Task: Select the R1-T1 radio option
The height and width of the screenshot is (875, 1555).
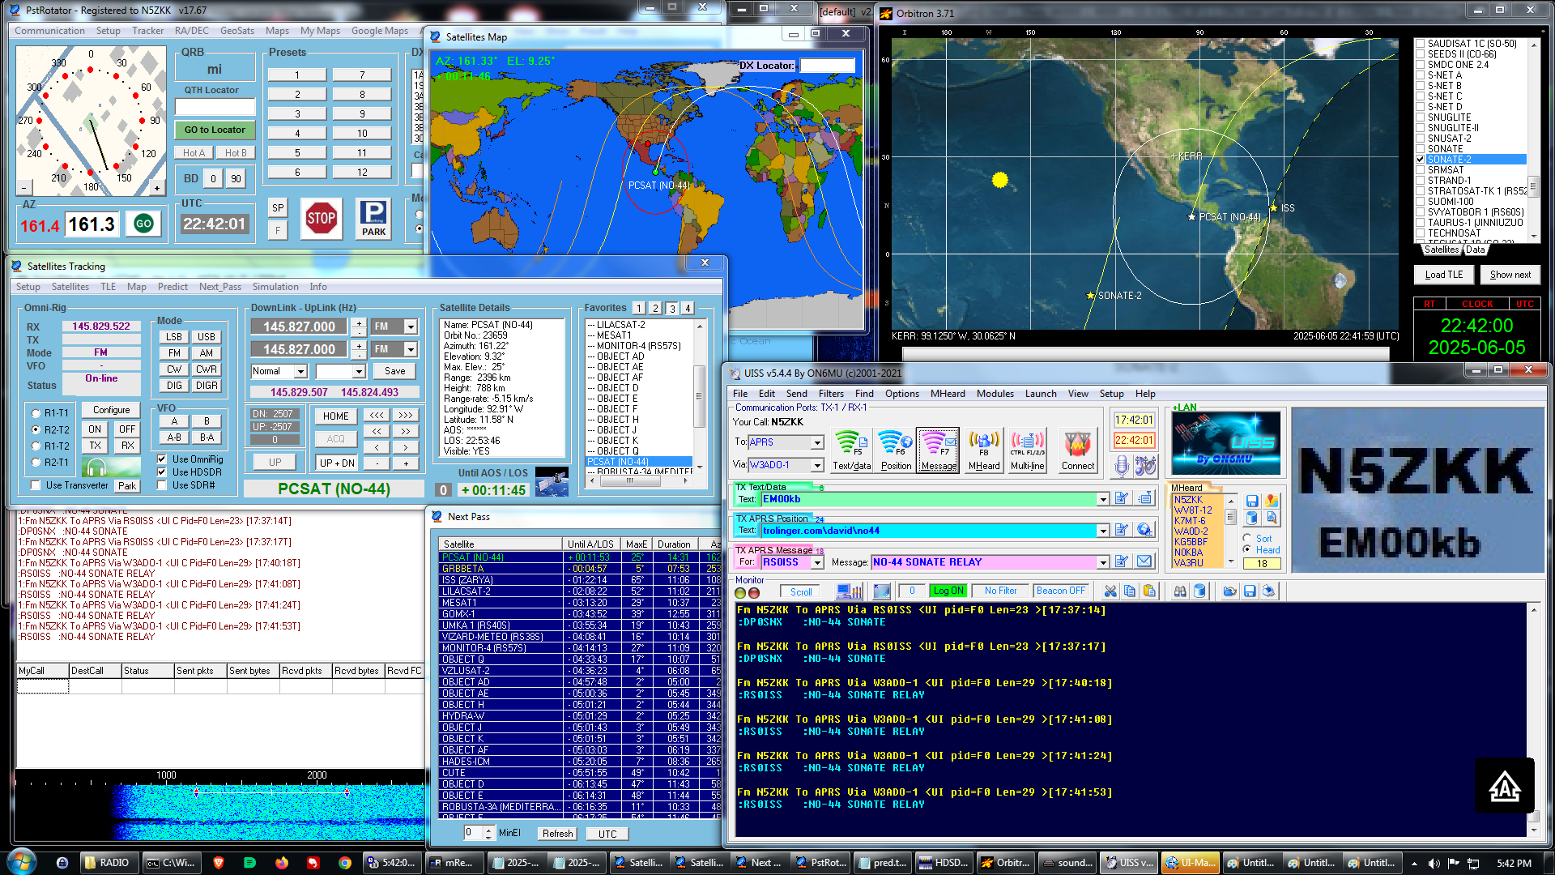Action: coord(36,413)
